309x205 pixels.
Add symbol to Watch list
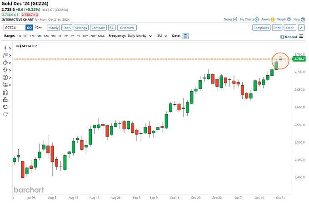[x=284, y=20]
